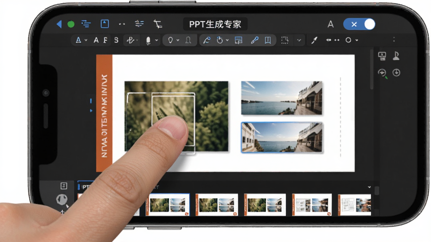Select the underlined A font color tool

click(x=78, y=40)
